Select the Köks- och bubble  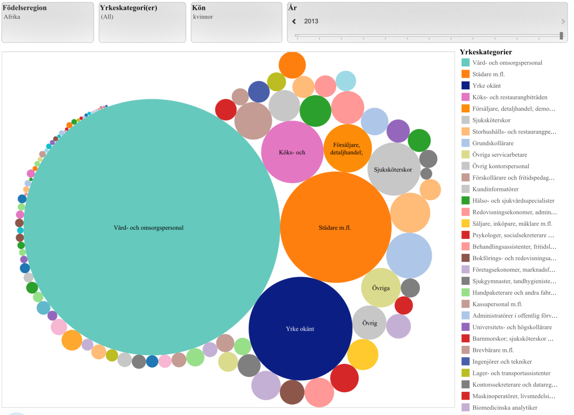coord(292,152)
